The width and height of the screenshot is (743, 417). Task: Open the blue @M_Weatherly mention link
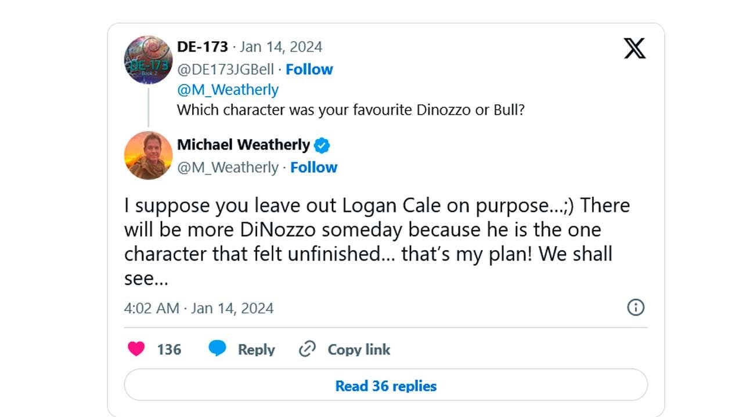coord(228,90)
